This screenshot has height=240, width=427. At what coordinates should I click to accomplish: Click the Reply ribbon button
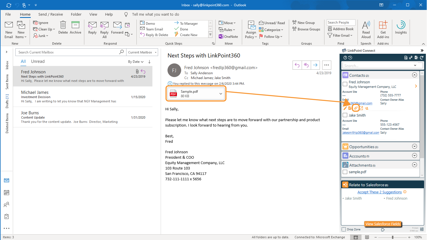point(92,28)
